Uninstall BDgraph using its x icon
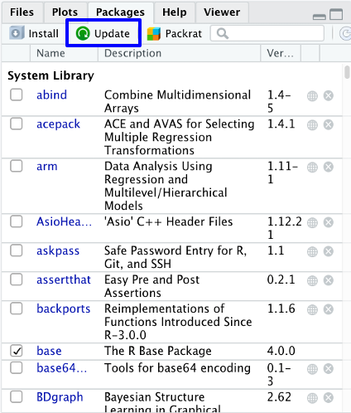 click(329, 398)
